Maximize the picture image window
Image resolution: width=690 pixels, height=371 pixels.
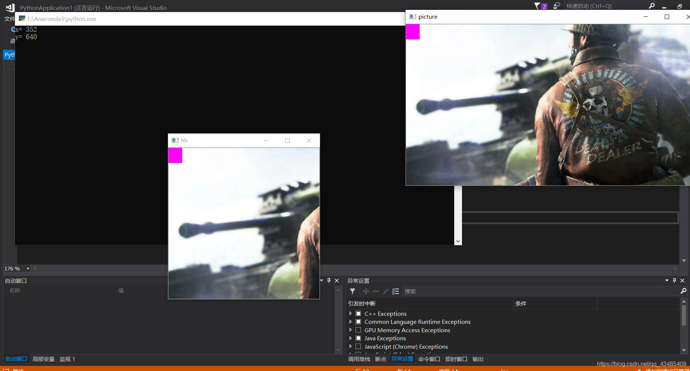coord(667,17)
